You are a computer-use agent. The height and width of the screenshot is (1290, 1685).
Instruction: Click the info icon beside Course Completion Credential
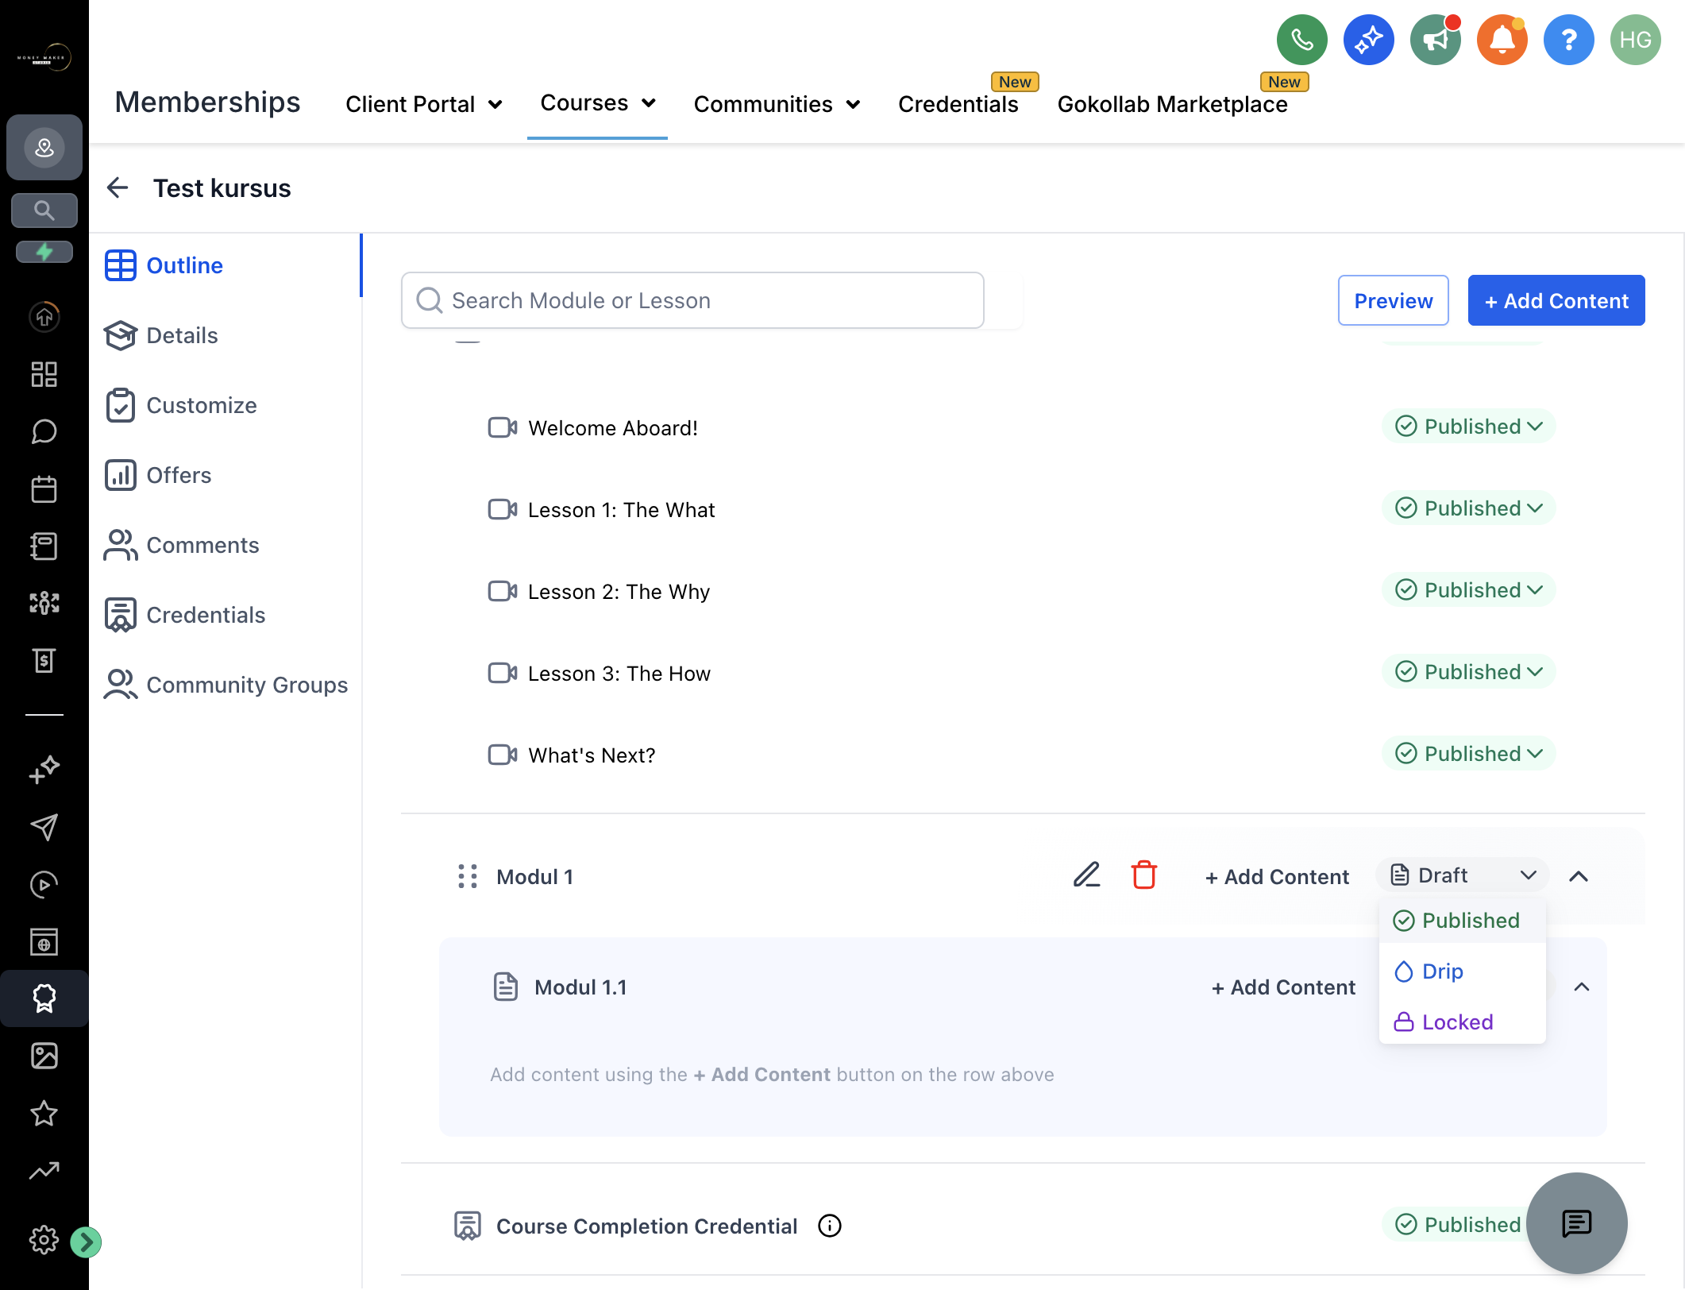tap(829, 1226)
